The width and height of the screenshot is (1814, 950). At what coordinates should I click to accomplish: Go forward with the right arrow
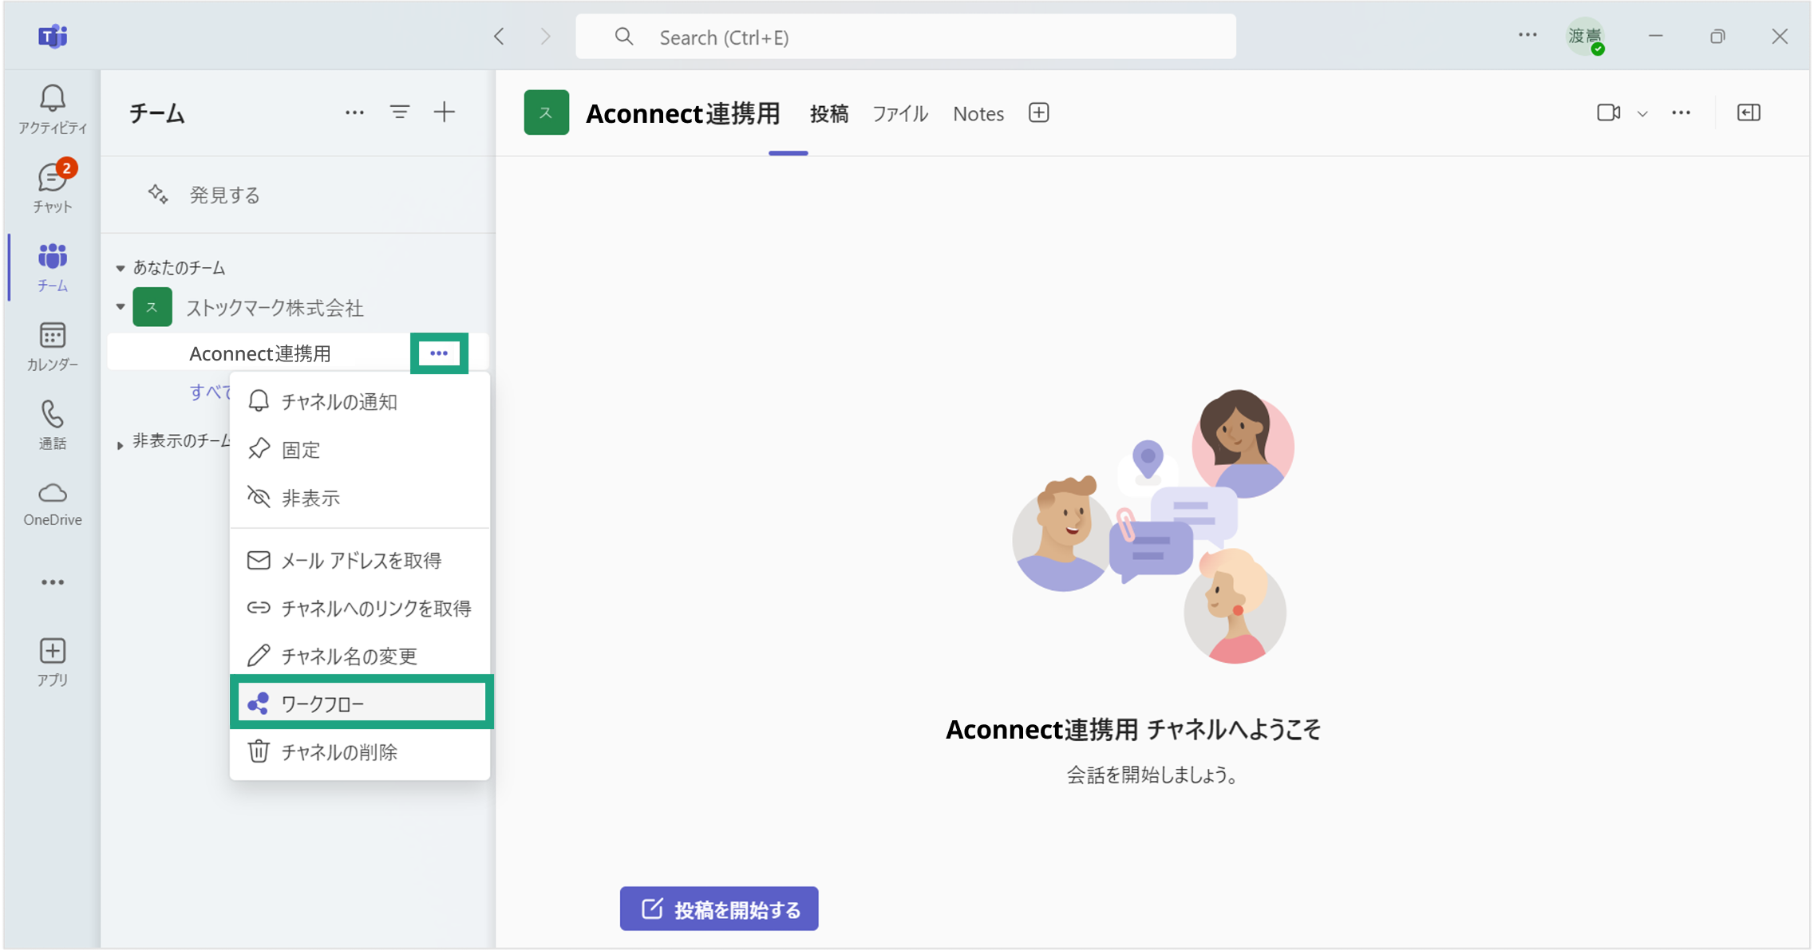tap(546, 37)
